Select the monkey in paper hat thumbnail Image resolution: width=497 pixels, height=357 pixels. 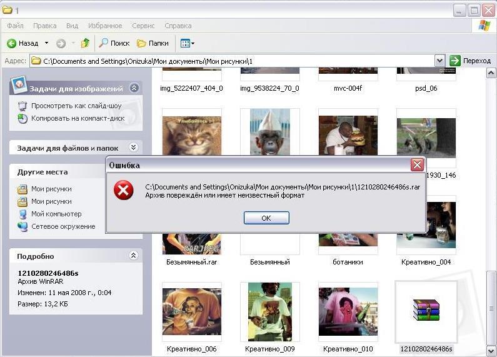(269, 132)
